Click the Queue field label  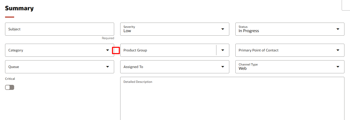[x=14, y=67]
